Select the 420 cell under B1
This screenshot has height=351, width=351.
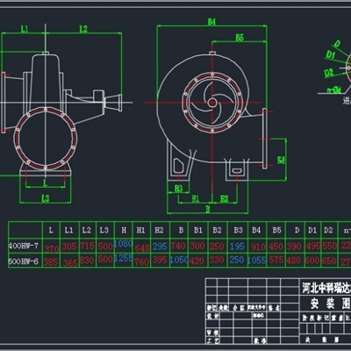click(x=197, y=261)
